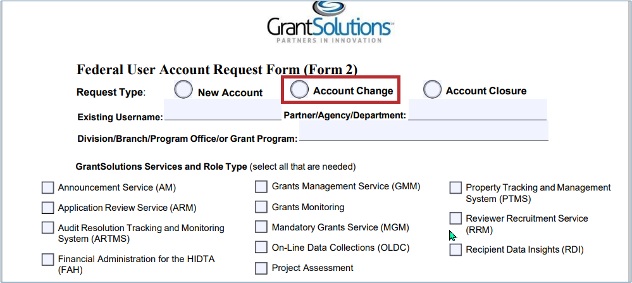Check Financial Administration for the HIDTA box
Image resolution: width=632 pixels, height=283 pixels.
point(48,259)
